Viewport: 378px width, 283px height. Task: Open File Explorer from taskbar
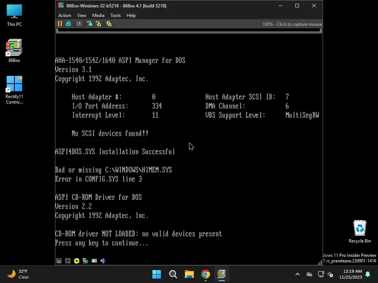(x=189, y=274)
